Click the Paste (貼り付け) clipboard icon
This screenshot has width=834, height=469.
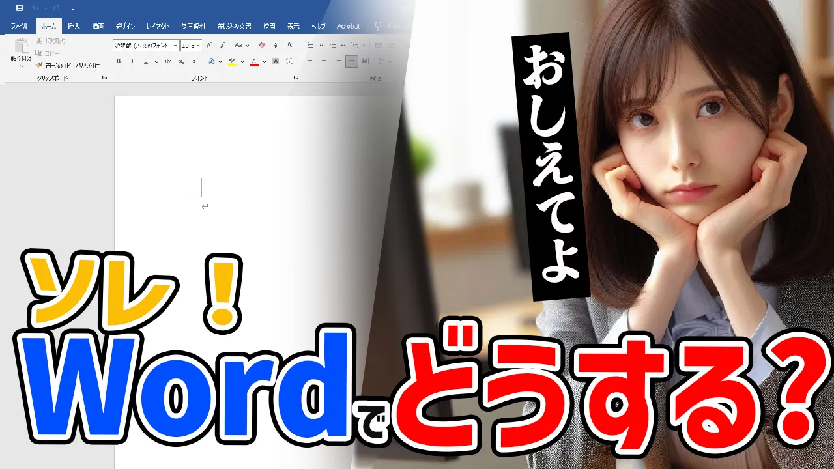pos(22,48)
